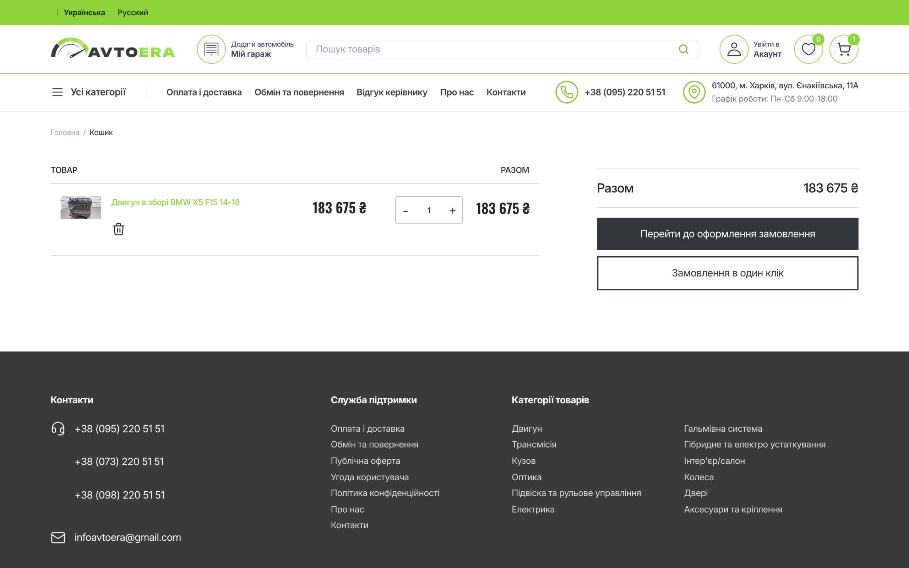The height and width of the screenshot is (568, 909).
Task: Open Оплата і доставка in top navigation
Action: tap(204, 92)
